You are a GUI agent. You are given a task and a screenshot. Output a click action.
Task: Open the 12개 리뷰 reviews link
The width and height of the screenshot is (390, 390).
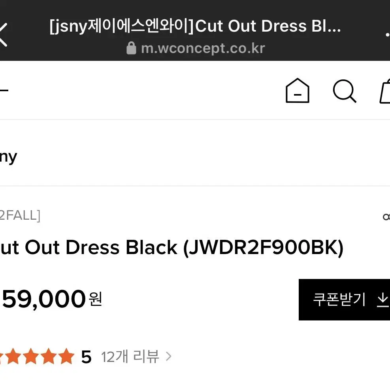(130, 357)
